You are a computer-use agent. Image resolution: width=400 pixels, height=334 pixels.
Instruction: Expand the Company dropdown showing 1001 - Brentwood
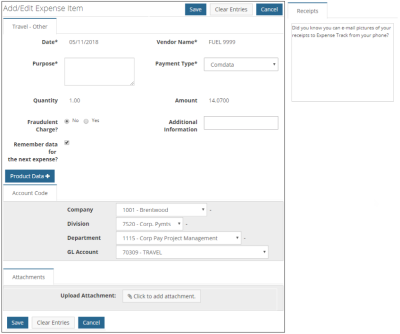pyautogui.click(x=161, y=209)
